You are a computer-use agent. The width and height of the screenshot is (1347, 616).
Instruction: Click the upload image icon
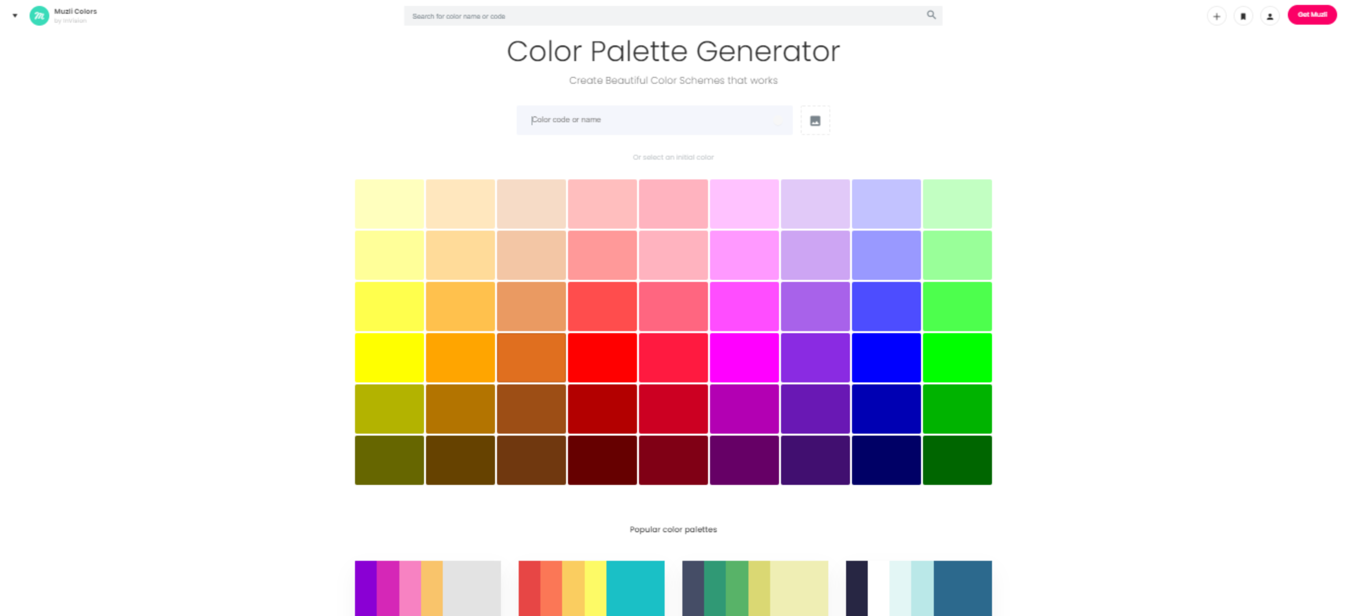(x=815, y=121)
